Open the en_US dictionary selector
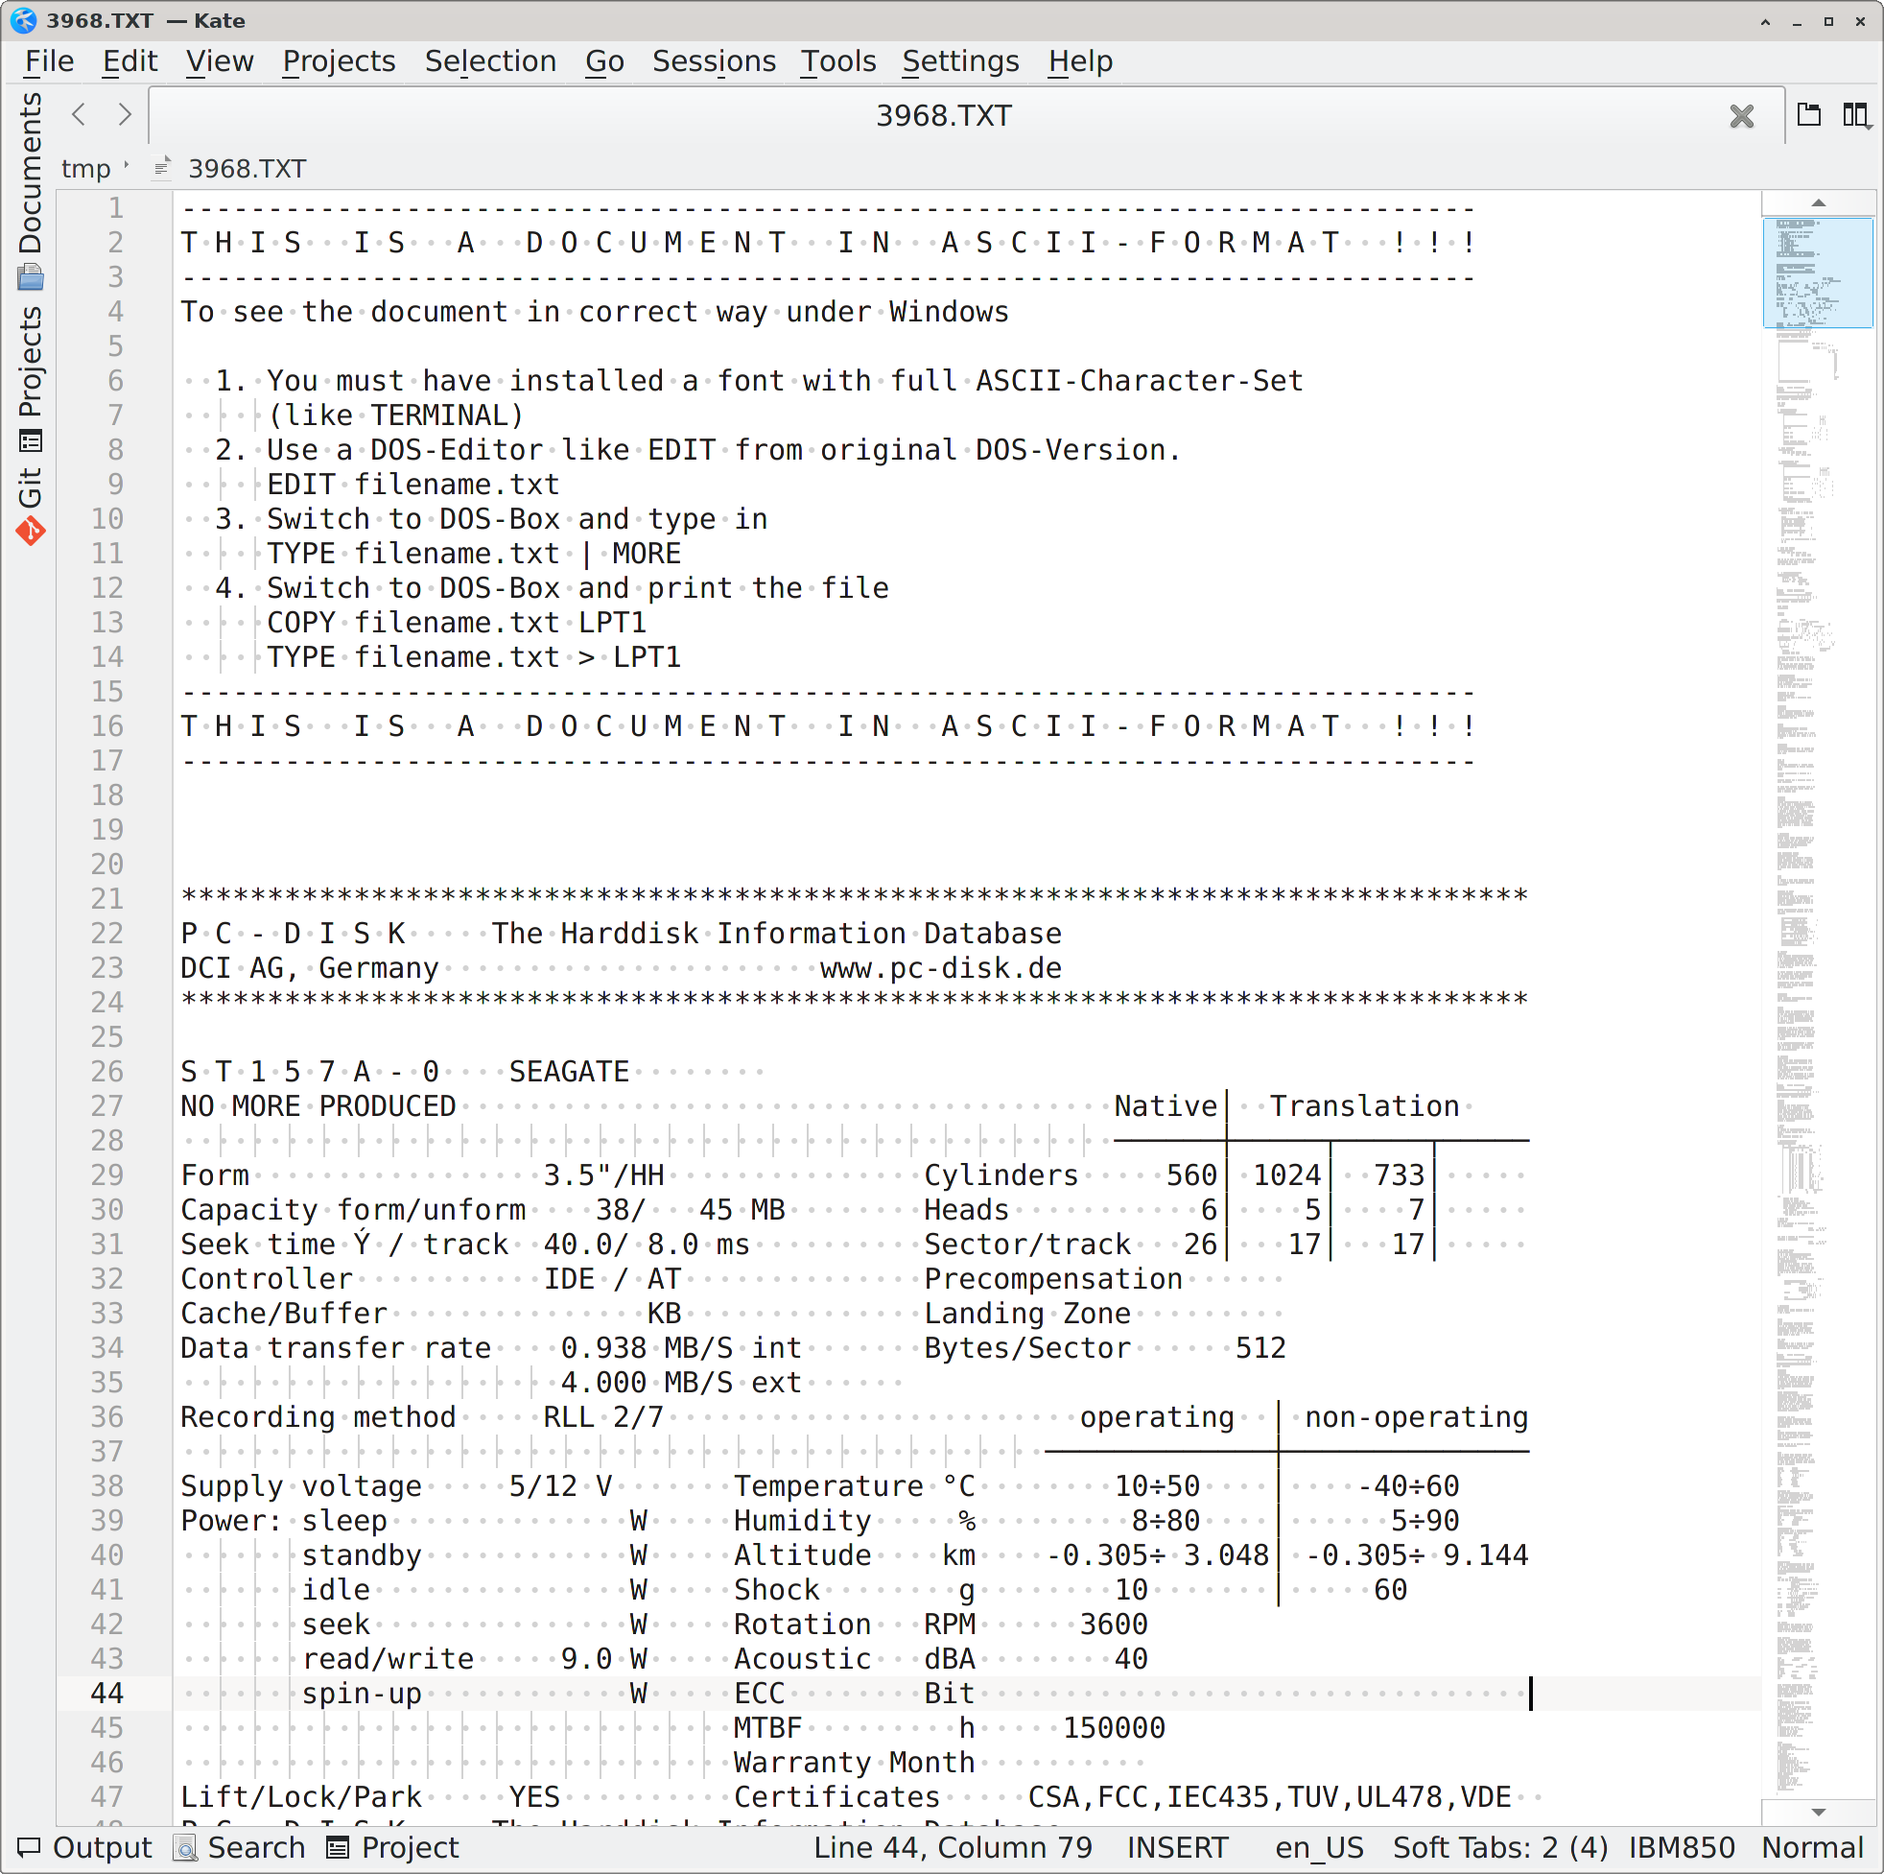Viewport: 1884px width, 1874px height. [1319, 1847]
